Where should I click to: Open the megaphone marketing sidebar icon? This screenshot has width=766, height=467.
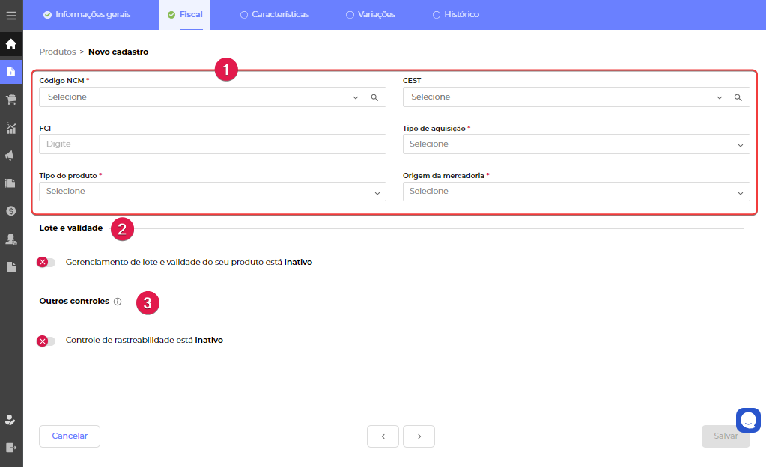(11, 156)
